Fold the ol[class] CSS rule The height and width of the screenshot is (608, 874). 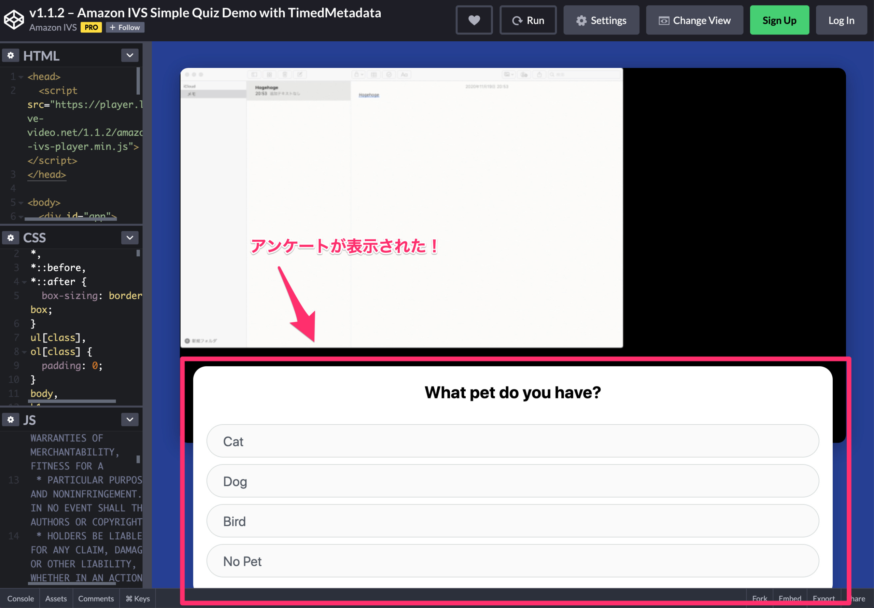[x=24, y=352]
